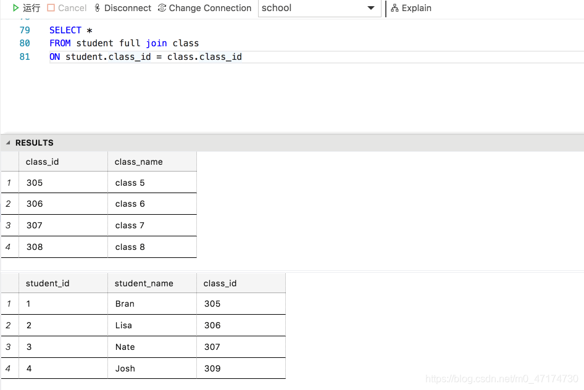This screenshot has height=390, width=584.
Task: Click line number 79 in editor
Action: pyautogui.click(x=25, y=30)
